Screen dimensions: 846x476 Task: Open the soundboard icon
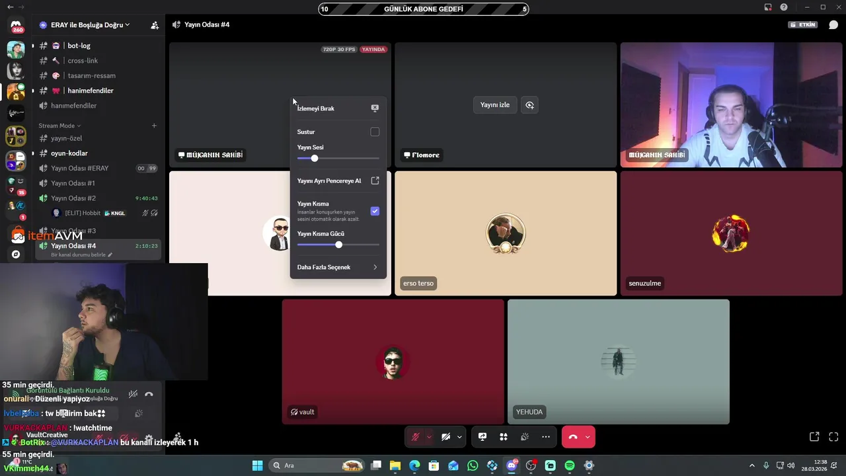point(525,437)
